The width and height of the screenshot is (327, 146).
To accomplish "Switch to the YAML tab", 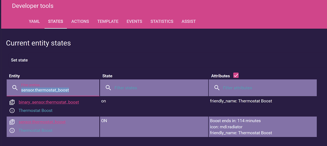I will (x=34, y=21).
